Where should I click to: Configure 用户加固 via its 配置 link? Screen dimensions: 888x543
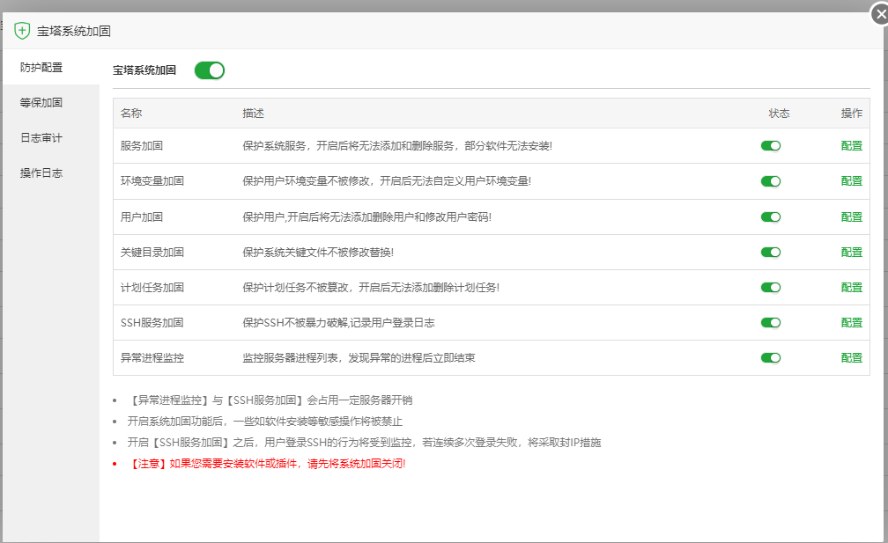(851, 217)
